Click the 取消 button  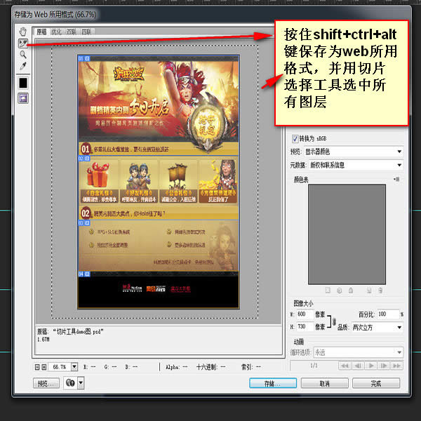[324, 384]
